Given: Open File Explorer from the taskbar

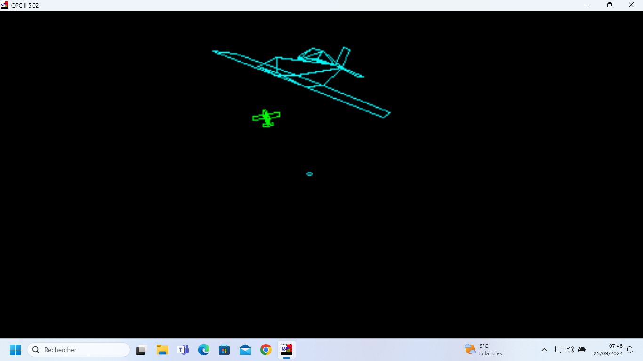Looking at the screenshot, I should click(x=162, y=350).
